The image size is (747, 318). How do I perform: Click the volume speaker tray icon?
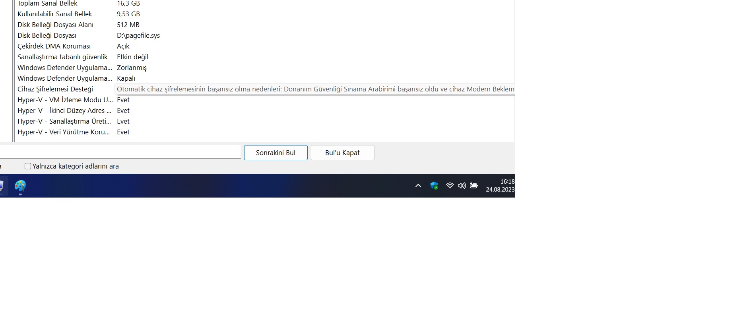(462, 186)
